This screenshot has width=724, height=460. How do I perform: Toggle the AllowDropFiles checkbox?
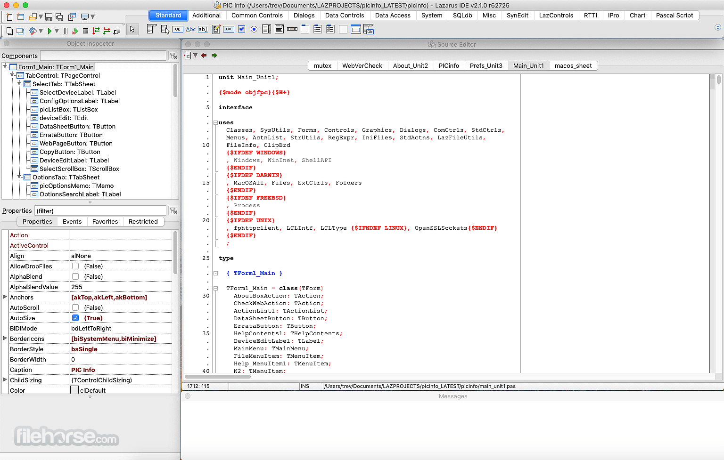click(75, 266)
